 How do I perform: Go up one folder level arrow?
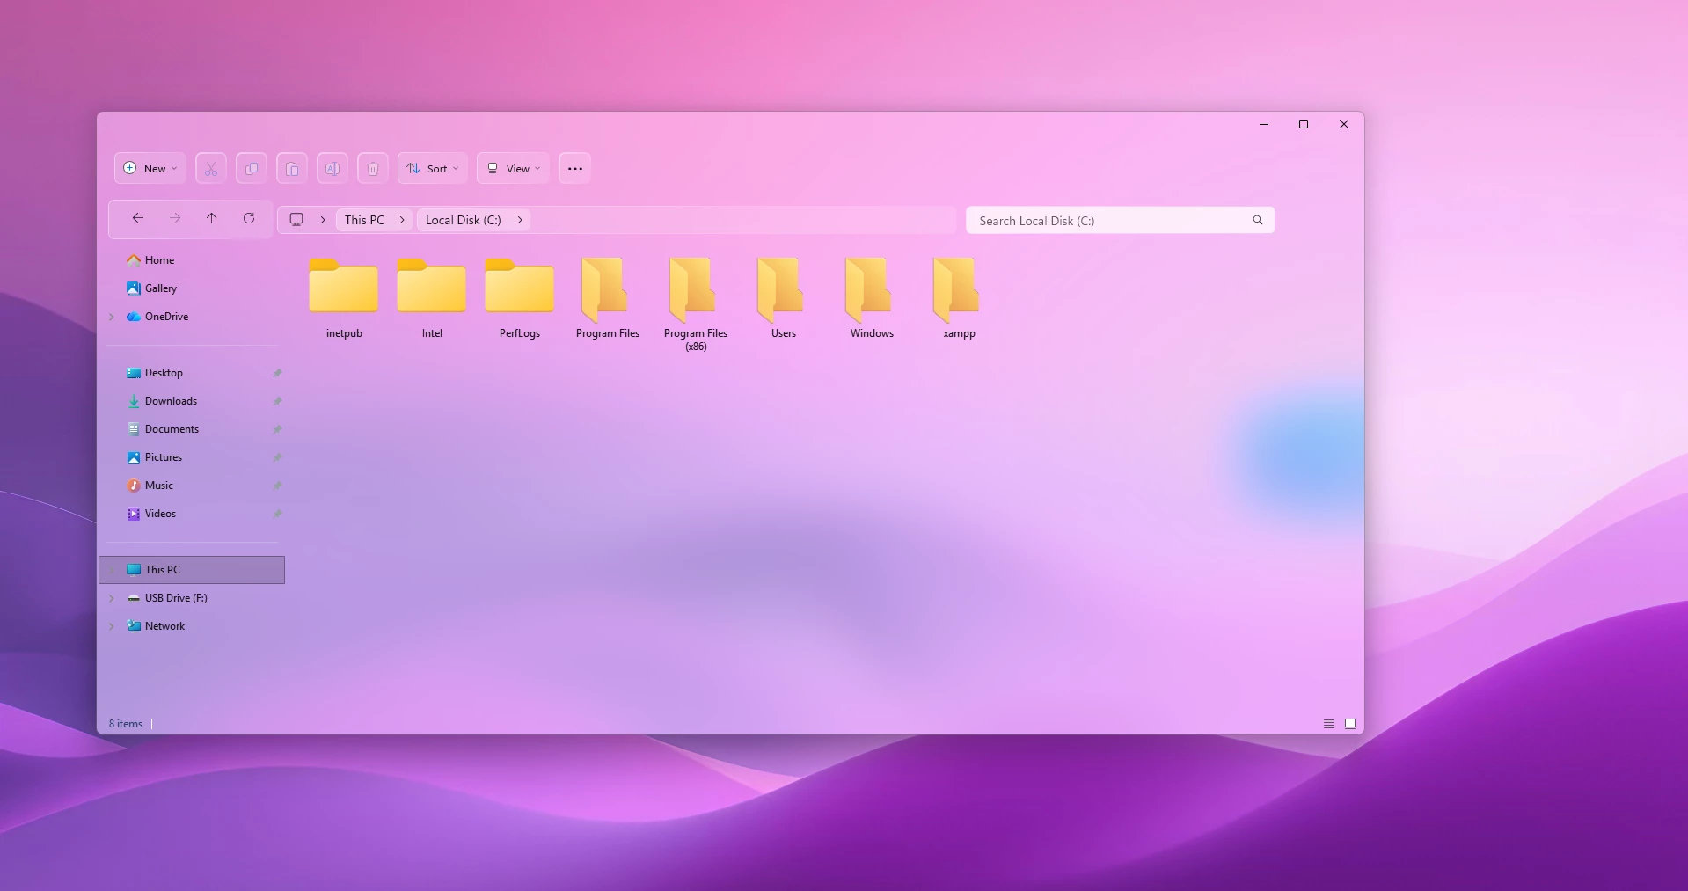pos(212,218)
